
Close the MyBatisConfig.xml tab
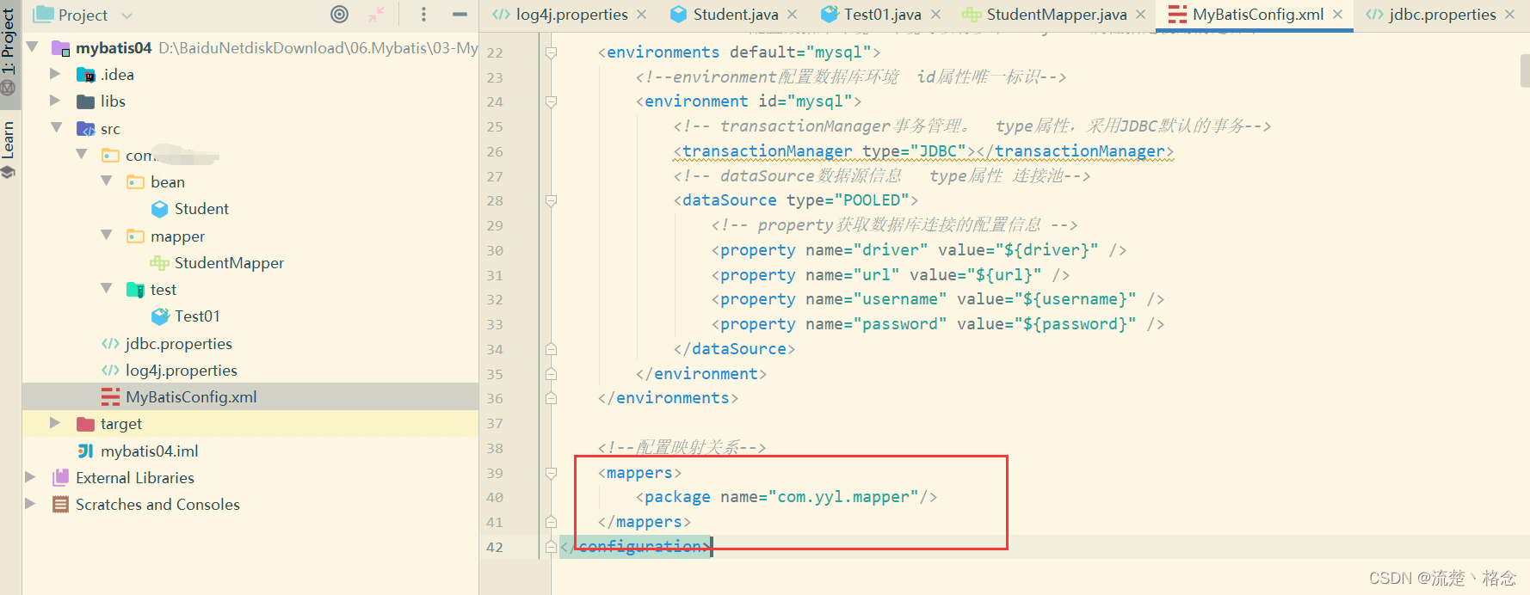pyautogui.click(x=1337, y=15)
